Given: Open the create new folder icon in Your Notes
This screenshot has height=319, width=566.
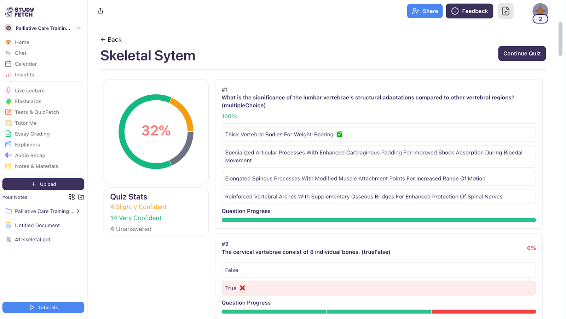Looking at the screenshot, I should click(x=81, y=197).
